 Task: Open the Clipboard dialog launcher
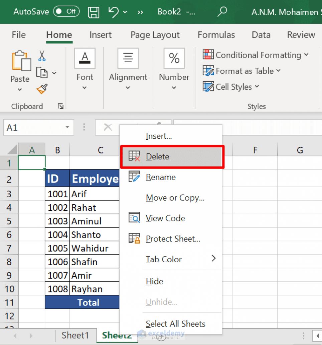click(x=60, y=106)
